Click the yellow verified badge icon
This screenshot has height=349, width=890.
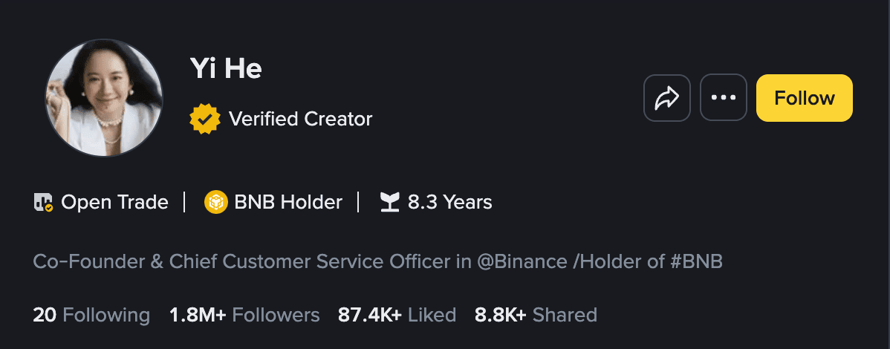point(205,119)
